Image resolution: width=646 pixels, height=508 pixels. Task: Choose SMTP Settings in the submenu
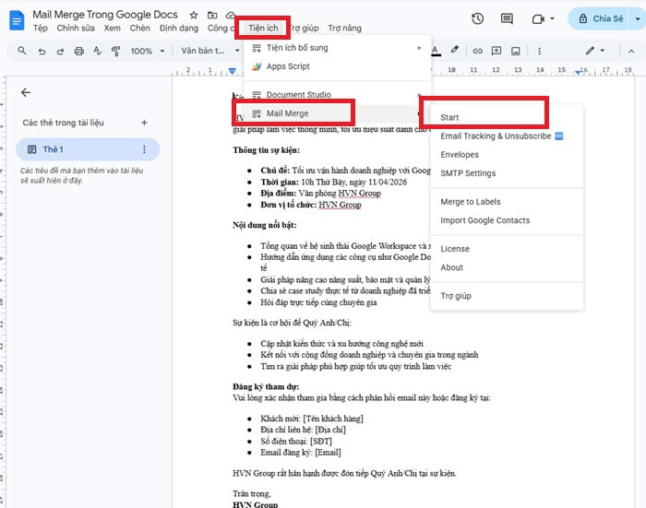tap(507, 173)
